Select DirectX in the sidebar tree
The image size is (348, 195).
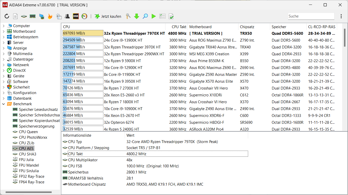coord(19,70)
